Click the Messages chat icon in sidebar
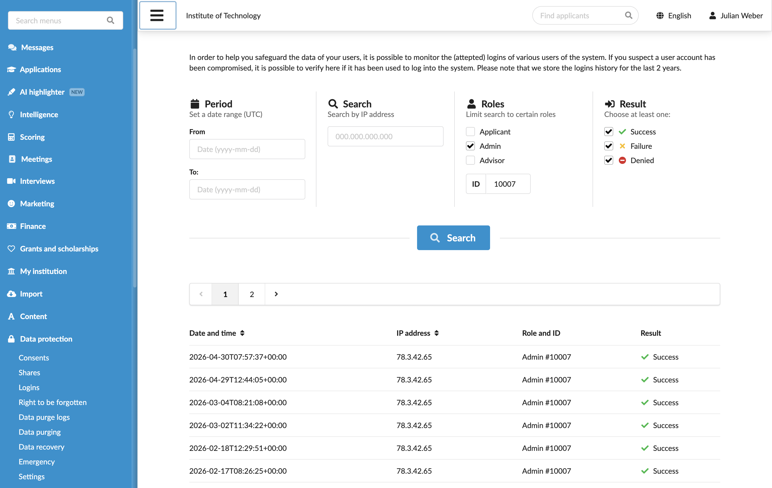Image resolution: width=772 pixels, height=488 pixels. click(x=12, y=47)
